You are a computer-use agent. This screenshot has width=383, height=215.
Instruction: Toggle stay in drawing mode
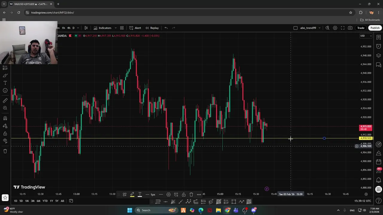tap(5, 126)
